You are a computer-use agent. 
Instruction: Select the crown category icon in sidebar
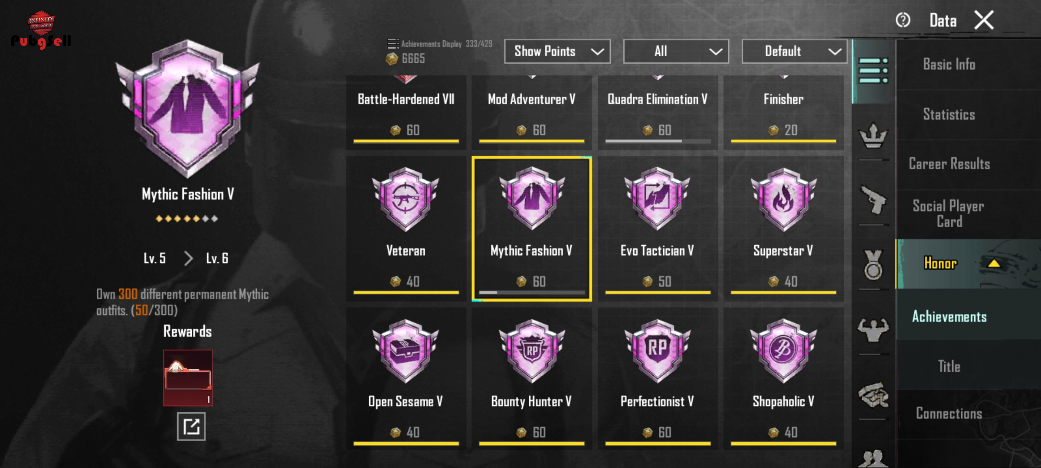873,135
